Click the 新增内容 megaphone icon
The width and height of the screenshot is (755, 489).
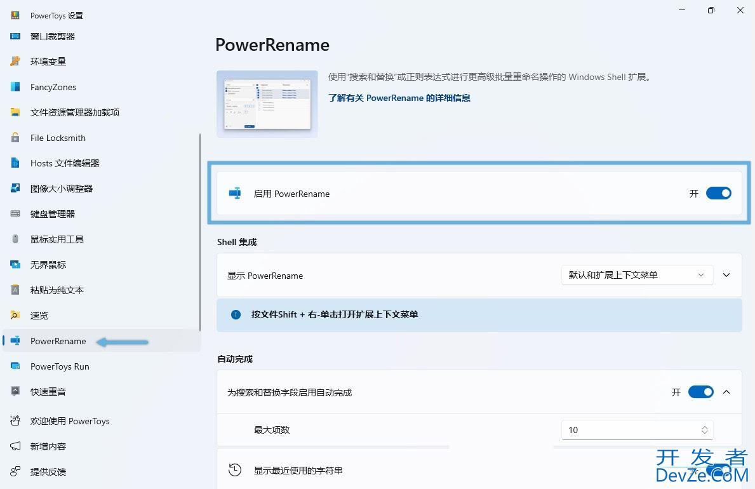[15, 446]
